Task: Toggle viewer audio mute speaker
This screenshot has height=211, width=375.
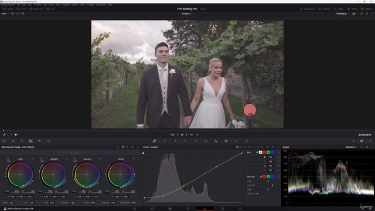Action: click(16, 135)
